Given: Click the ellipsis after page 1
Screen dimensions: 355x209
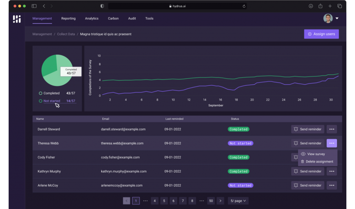Looking at the screenshot, I should click(x=145, y=201).
